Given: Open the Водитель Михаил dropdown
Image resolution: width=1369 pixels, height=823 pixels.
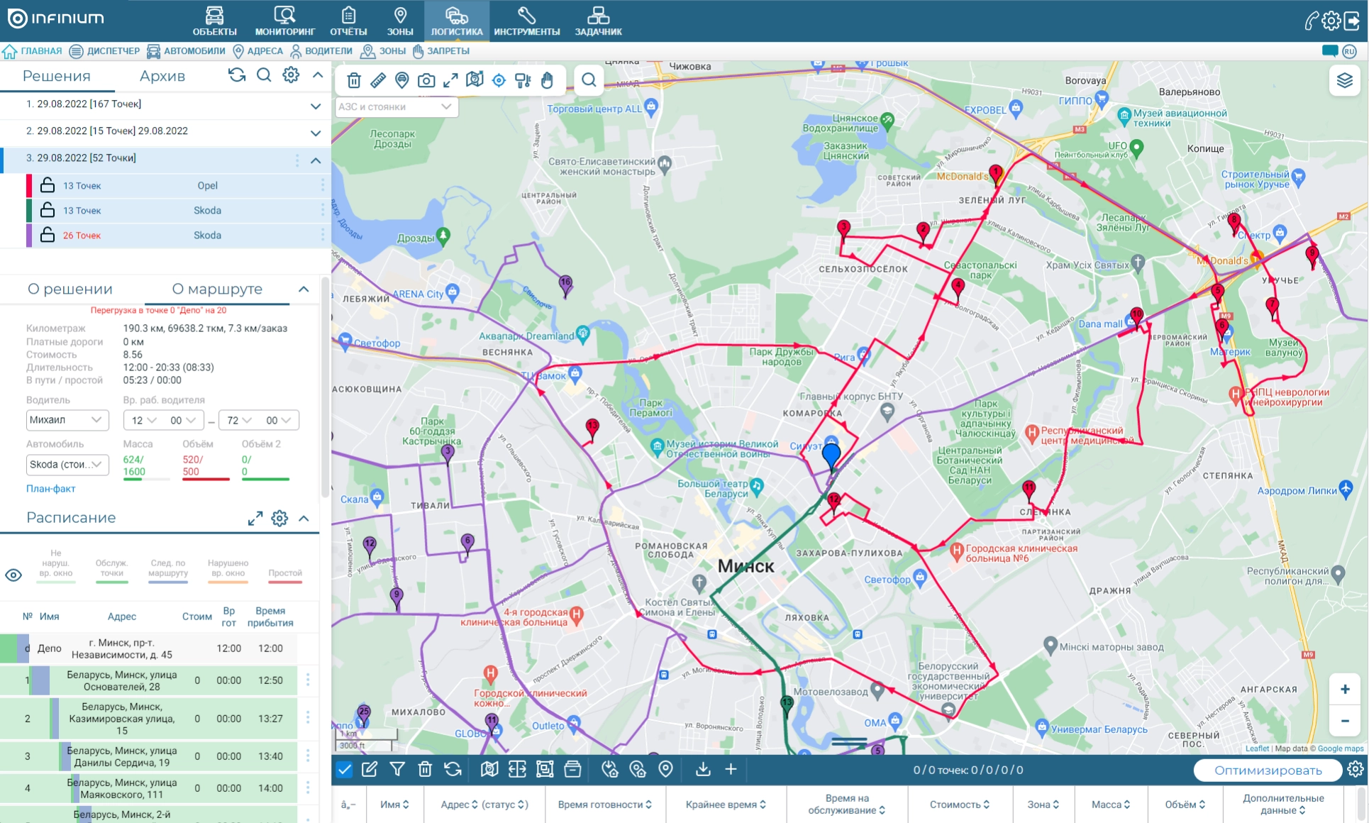Looking at the screenshot, I should (x=67, y=420).
